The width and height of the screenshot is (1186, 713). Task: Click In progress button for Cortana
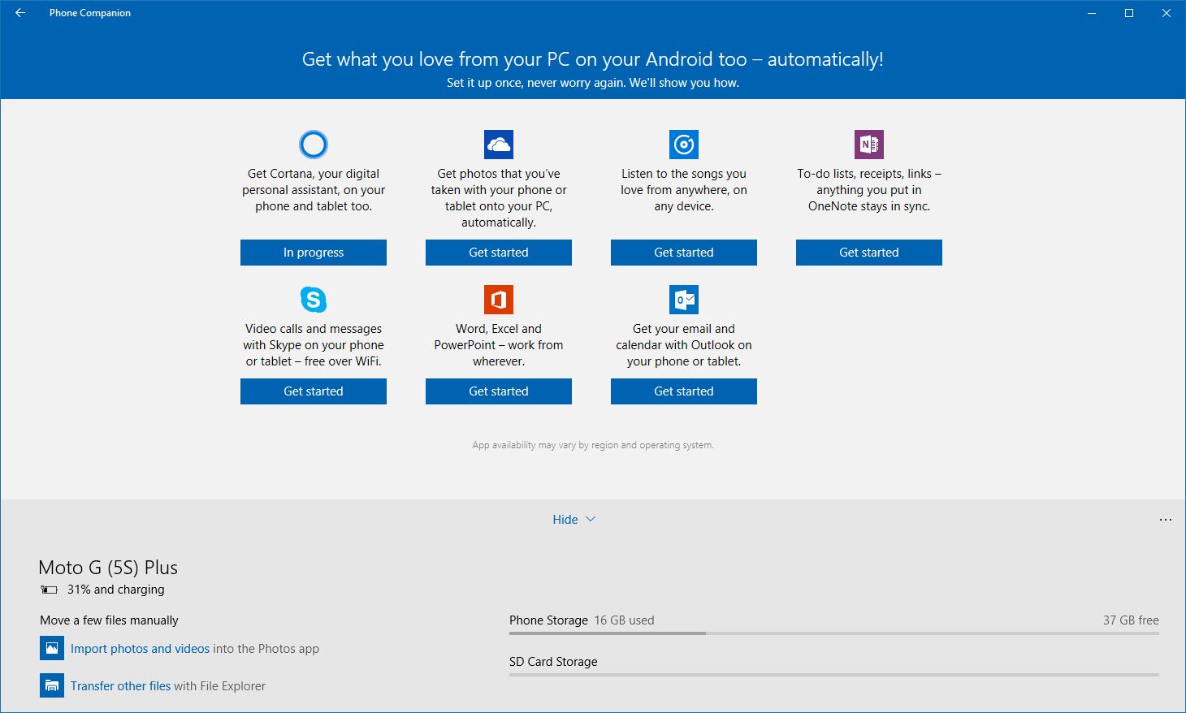coord(314,253)
